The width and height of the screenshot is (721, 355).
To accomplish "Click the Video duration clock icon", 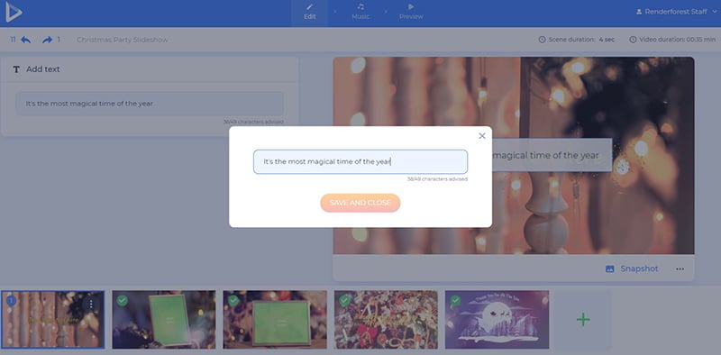I will point(633,40).
